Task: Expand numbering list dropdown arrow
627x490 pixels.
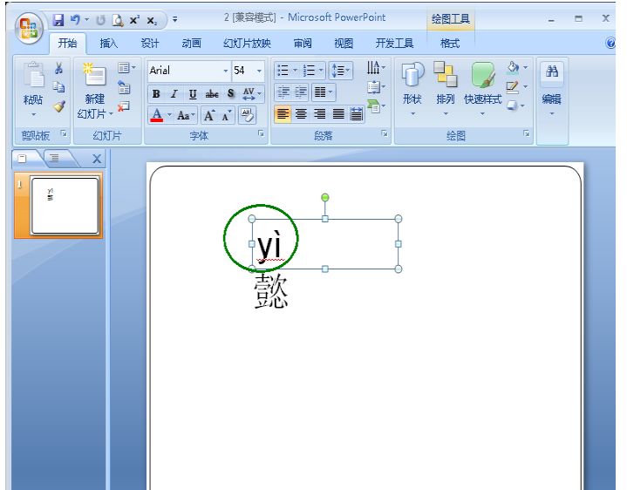Action: 321,71
